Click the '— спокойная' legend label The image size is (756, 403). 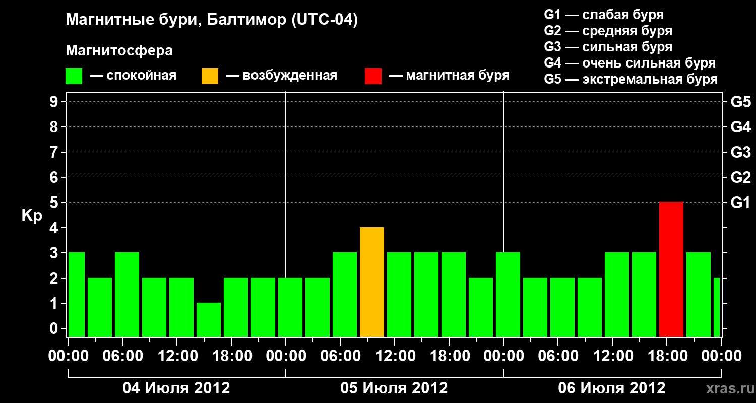pyautogui.click(x=133, y=76)
